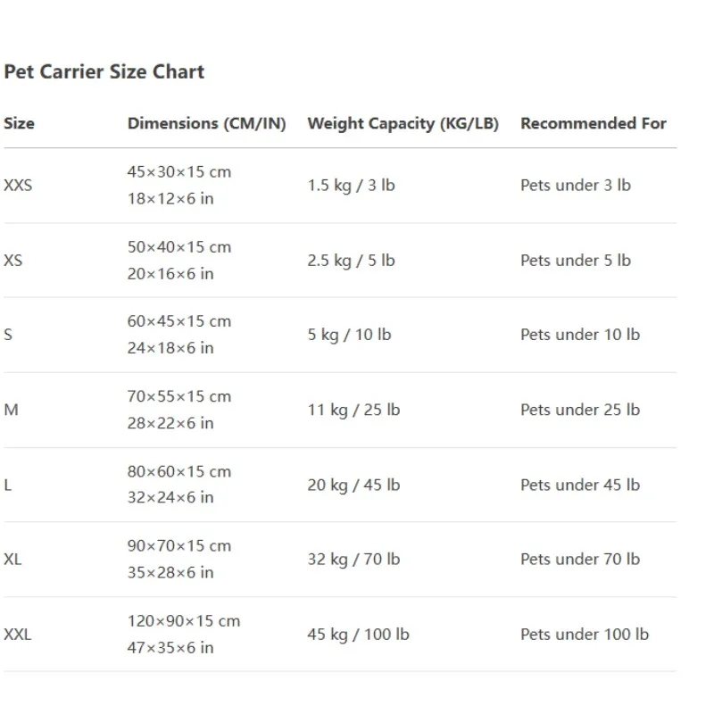This screenshot has width=714, height=714.
Task: Click the M size row label
Action: 12,410
